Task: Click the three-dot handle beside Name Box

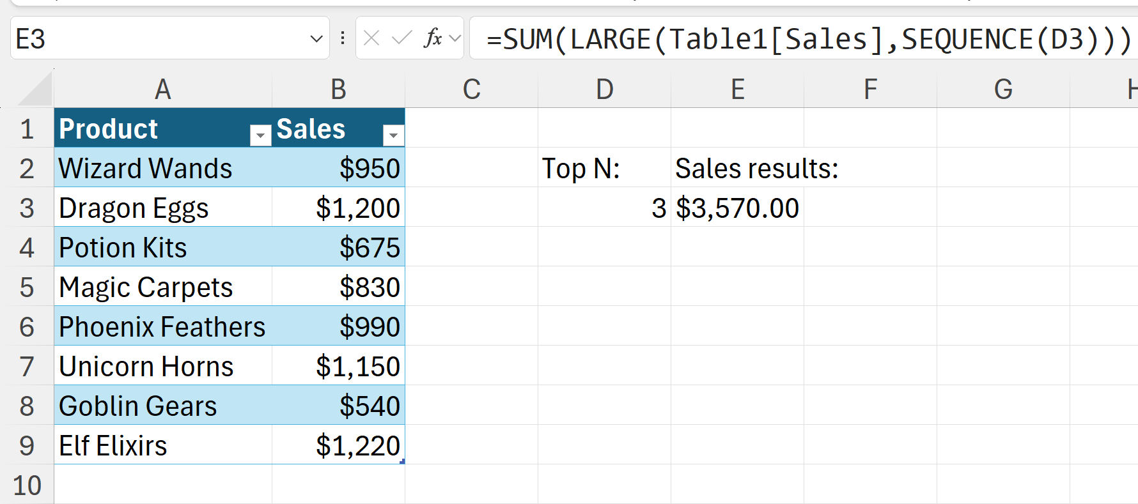Action: click(x=343, y=38)
